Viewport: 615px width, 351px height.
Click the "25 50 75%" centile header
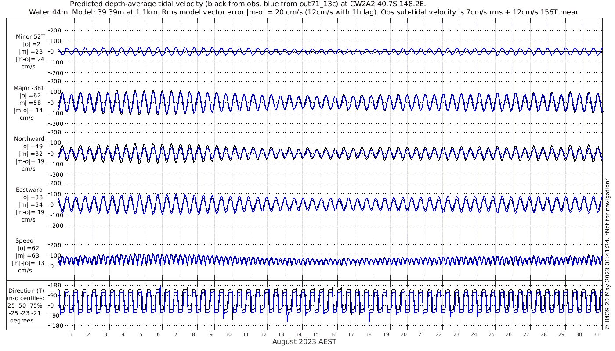[25, 306]
